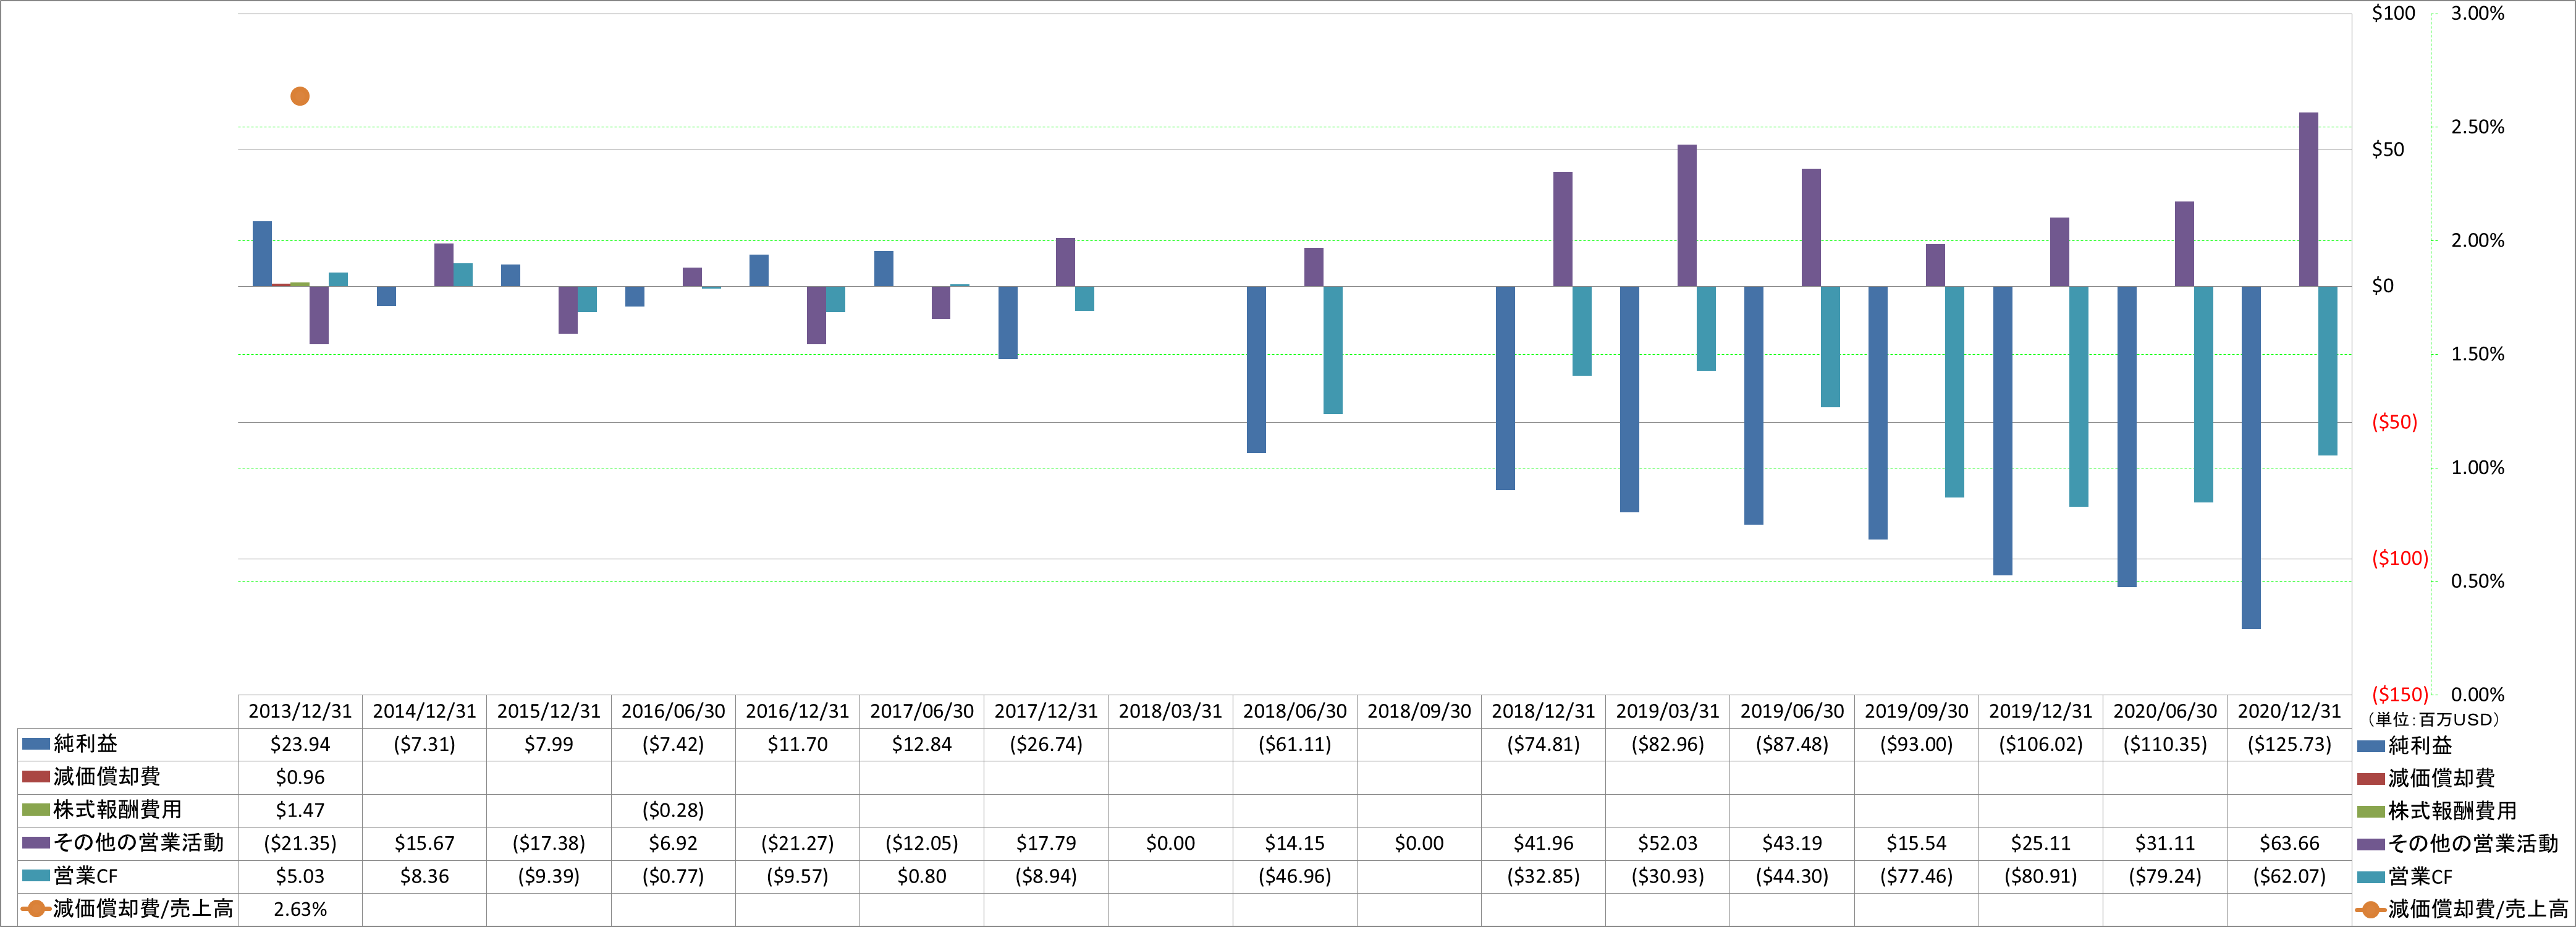The width and height of the screenshot is (2576, 927).
Task: Click red 減価償却費 swatch in right legend
Action: point(2370,779)
